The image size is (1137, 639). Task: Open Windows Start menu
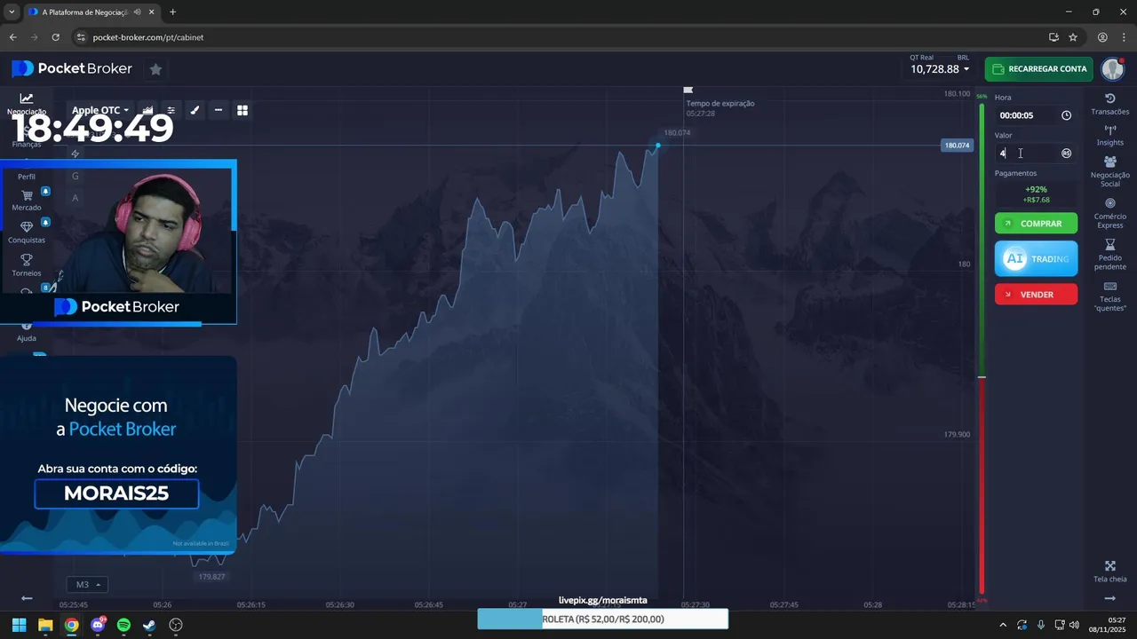click(x=19, y=625)
